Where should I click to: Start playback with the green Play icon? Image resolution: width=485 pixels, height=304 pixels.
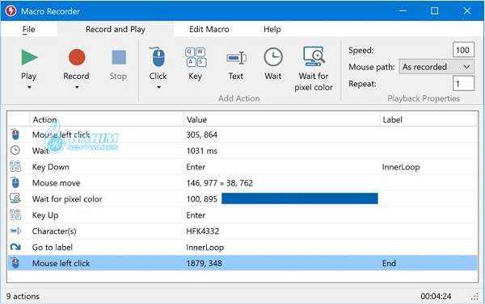pyautogui.click(x=29, y=57)
